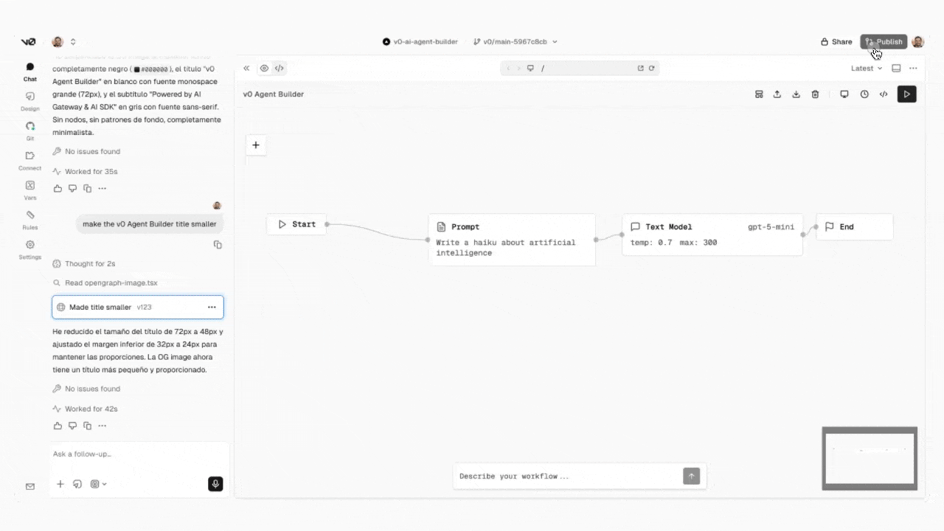Upload using the export arrow icon
This screenshot has height=531, width=944.
tap(777, 94)
